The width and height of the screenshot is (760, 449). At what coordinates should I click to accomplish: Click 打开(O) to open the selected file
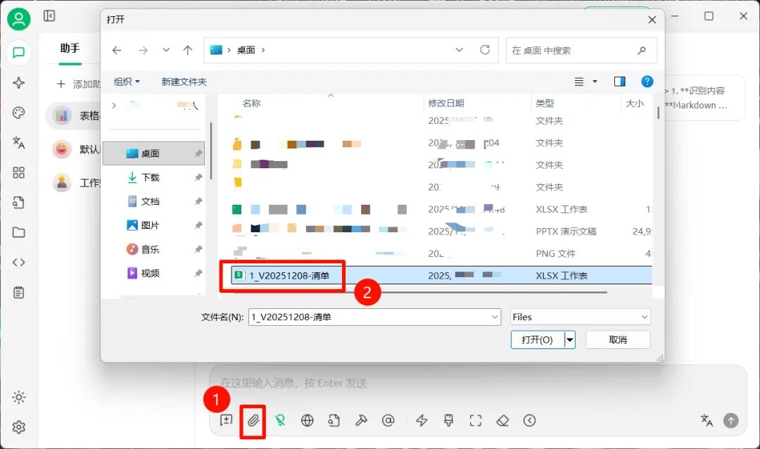click(x=536, y=339)
